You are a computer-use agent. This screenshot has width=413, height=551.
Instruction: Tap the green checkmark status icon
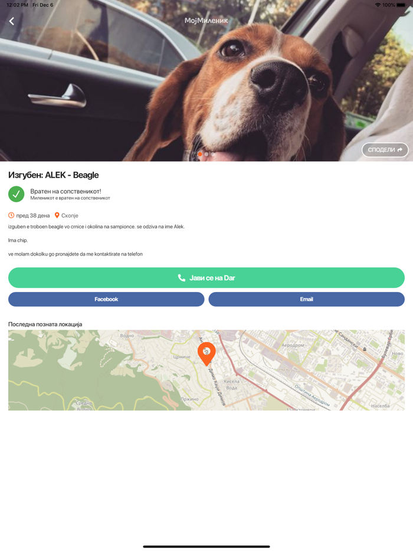[x=16, y=194]
